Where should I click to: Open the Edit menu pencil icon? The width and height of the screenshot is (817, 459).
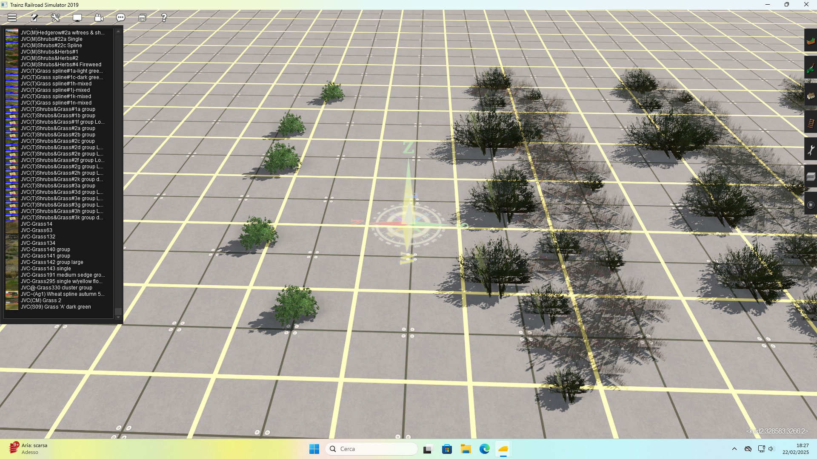tap(34, 17)
